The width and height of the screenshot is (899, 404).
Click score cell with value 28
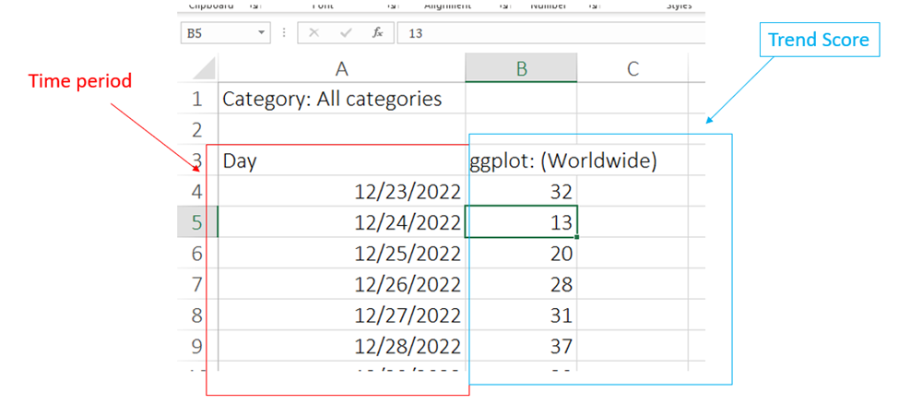click(x=521, y=283)
